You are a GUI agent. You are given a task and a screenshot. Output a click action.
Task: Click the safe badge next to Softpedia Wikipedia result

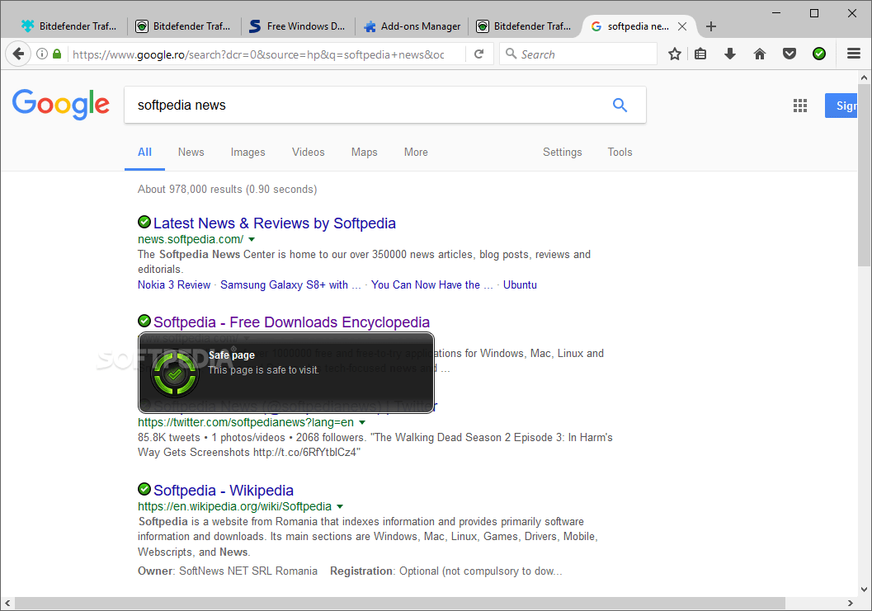point(144,489)
